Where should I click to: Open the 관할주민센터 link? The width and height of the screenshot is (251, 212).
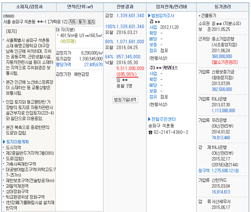click(x=163, y=119)
